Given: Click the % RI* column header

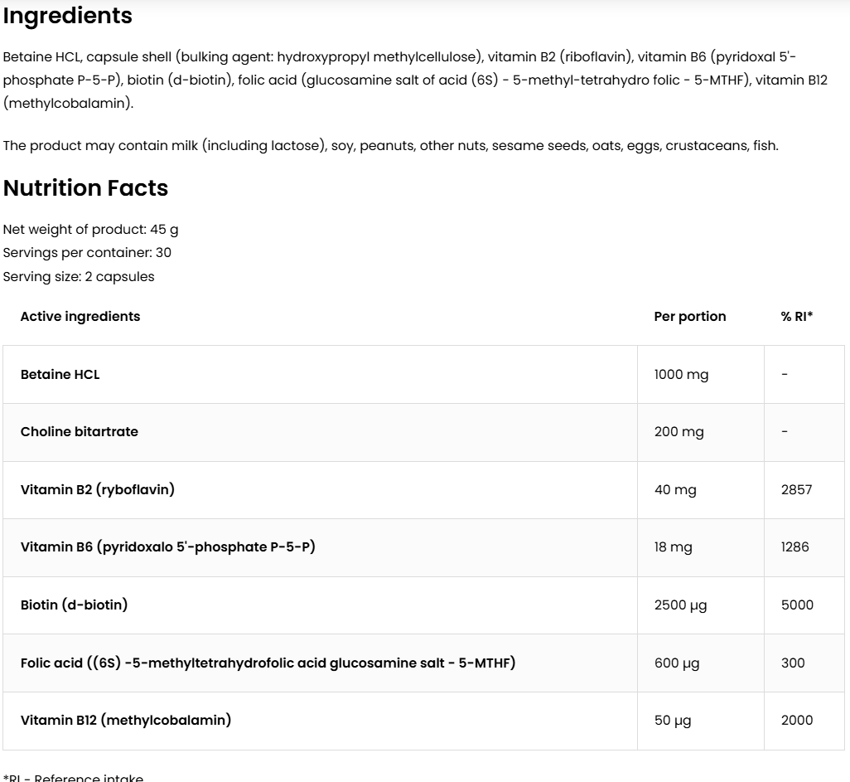Looking at the screenshot, I should coord(797,317).
